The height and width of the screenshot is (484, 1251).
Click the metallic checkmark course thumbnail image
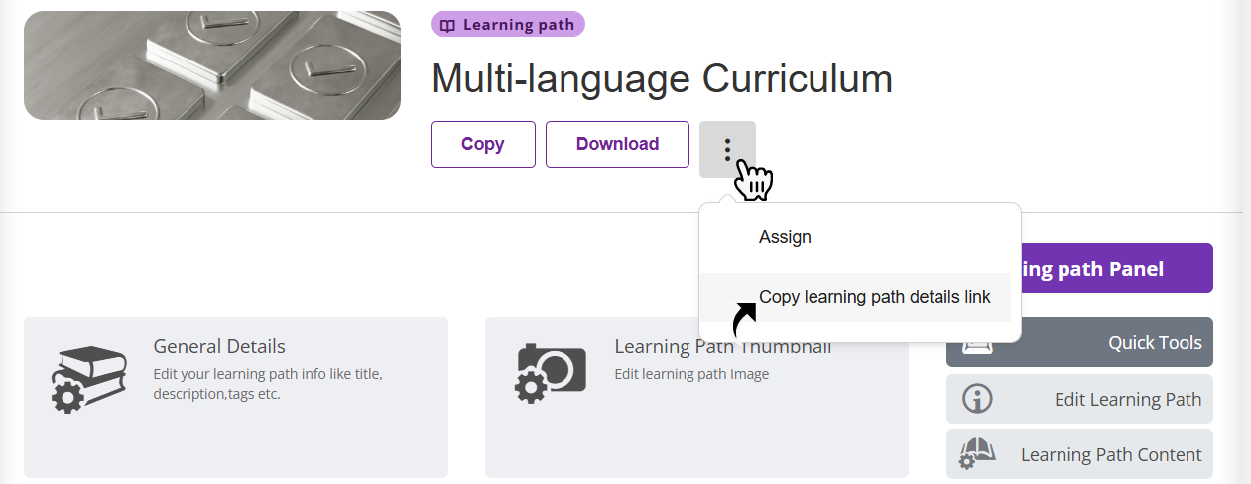click(212, 65)
